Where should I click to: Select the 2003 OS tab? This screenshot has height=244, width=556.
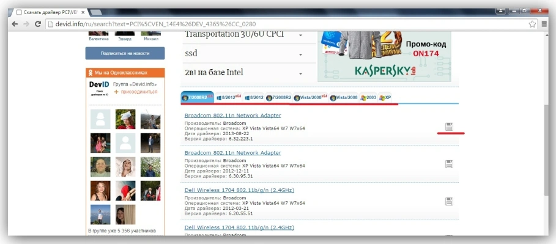point(368,97)
